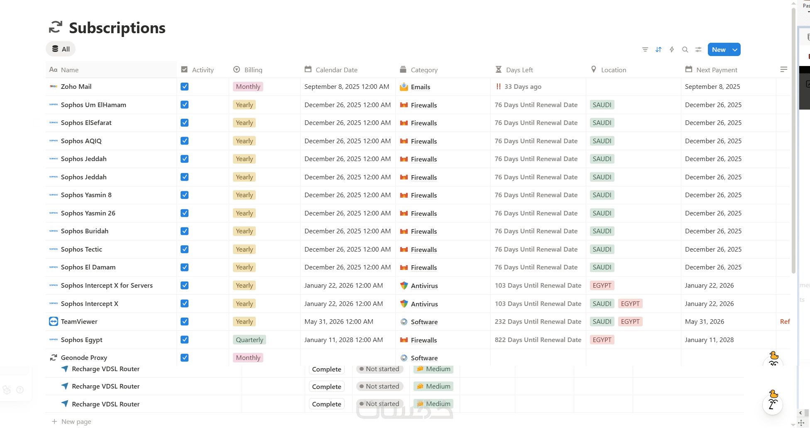The image size is (810, 428).
Task: Open the filter options icon
Action: 645,49
